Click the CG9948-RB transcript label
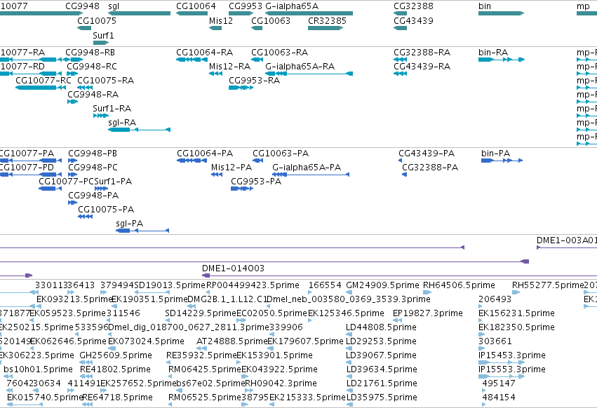This screenshot has width=597, height=408. tap(90, 52)
